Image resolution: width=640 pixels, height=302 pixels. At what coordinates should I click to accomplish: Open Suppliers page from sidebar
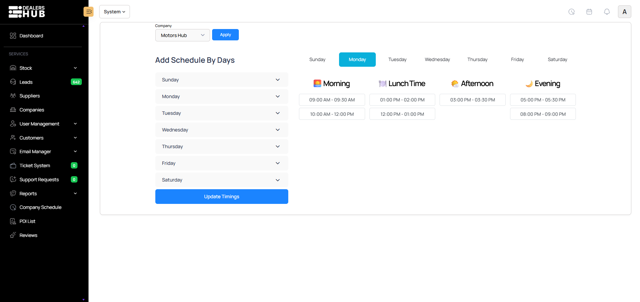29,96
